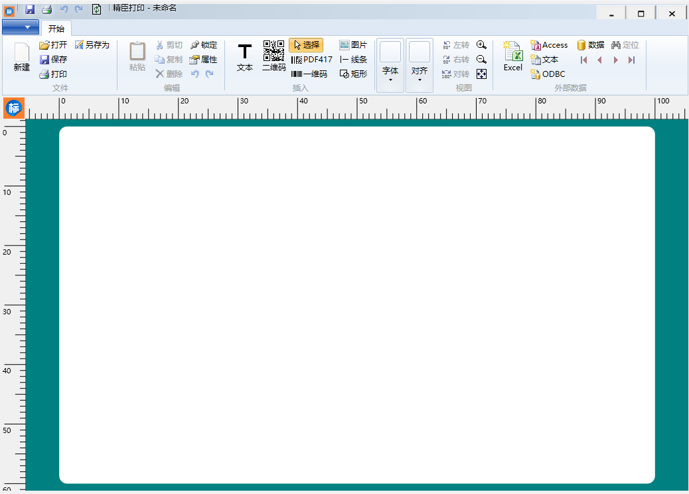689x494 pixels.
Task: Toggle the 选择 selection tool
Action: click(x=306, y=45)
